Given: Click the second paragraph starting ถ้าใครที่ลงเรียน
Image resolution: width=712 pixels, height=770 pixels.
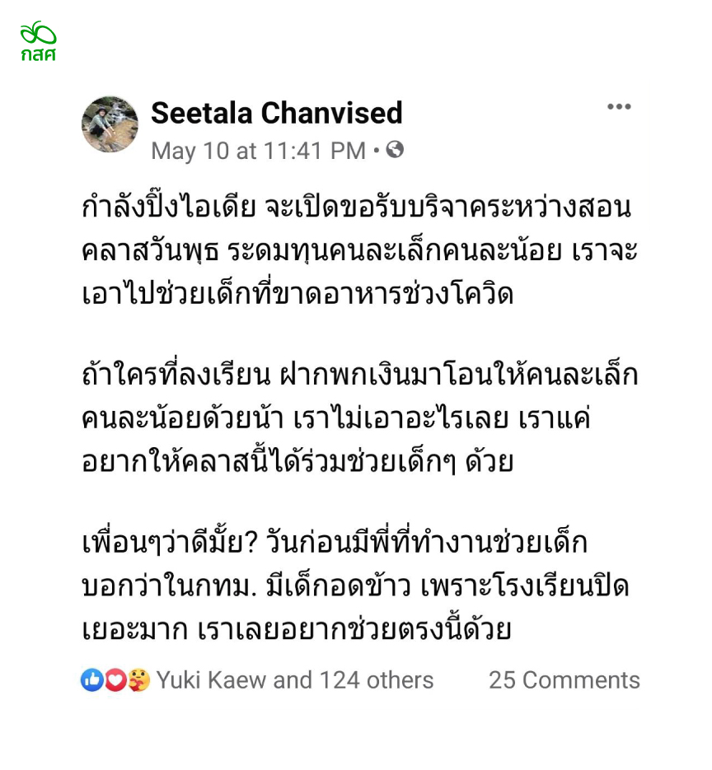Looking at the screenshot, I should tap(359, 418).
